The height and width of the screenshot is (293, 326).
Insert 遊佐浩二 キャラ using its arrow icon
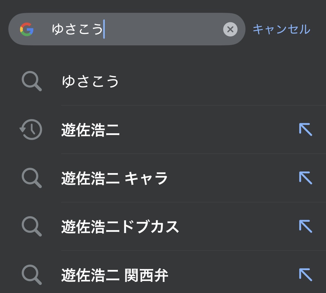[306, 178]
